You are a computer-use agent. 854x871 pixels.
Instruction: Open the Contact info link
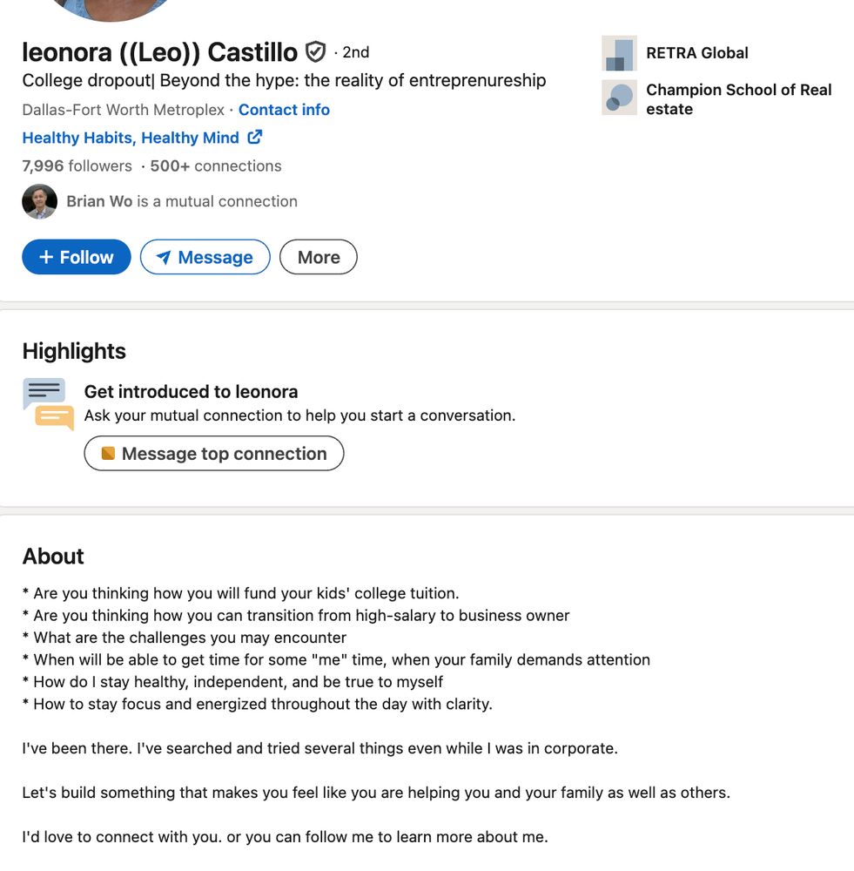pyautogui.click(x=284, y=110)
